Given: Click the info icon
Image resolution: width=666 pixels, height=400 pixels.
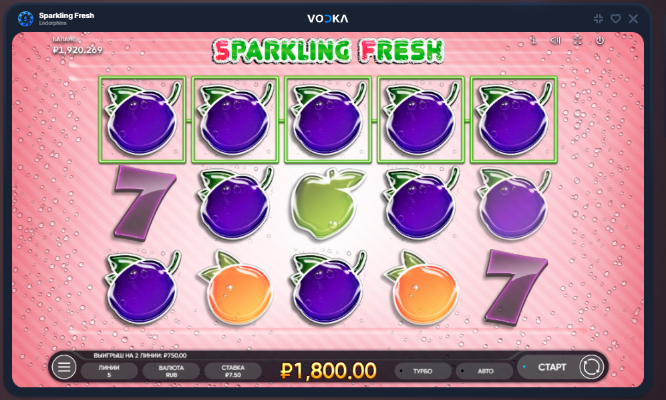Looking at the screenshot, I should 534,40.
